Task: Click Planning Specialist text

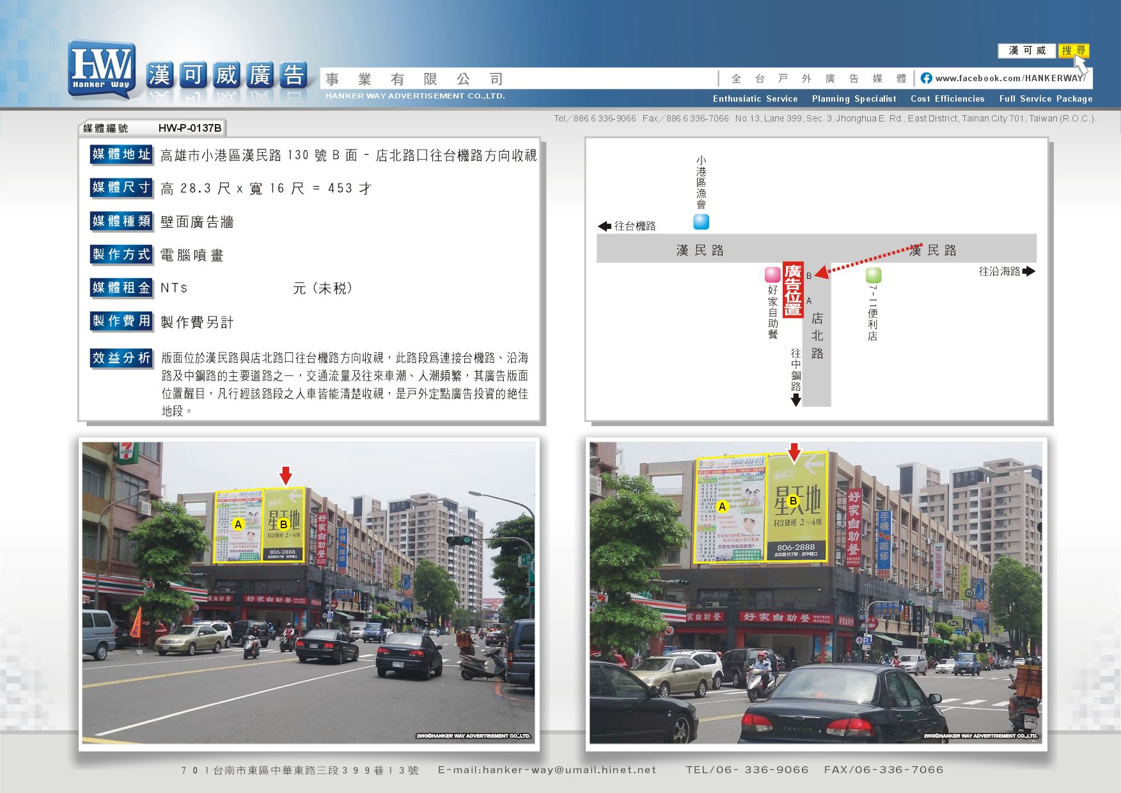Action: pyautogui.click(x=854, y=98)
